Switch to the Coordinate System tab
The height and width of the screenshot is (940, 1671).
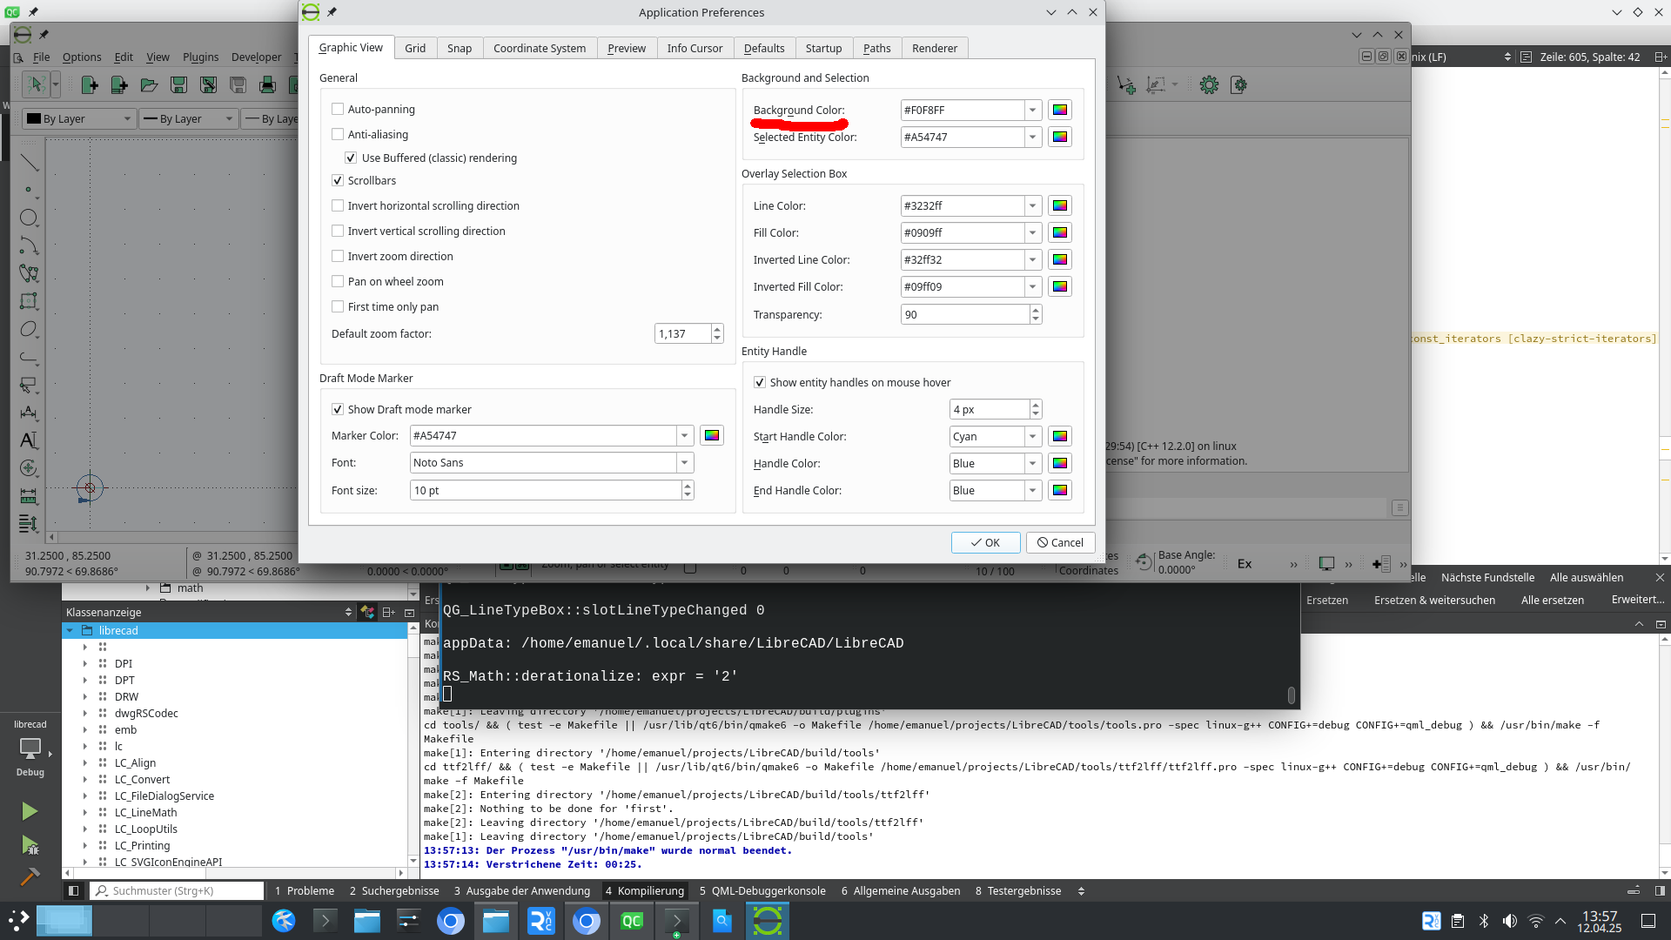pos(539,49)
